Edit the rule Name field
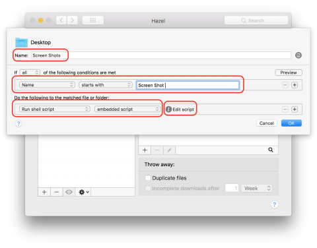 click(161, 55)
